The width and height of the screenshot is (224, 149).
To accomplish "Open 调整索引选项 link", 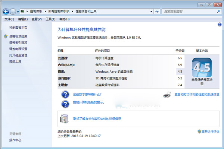I will [x=18, y=42].
